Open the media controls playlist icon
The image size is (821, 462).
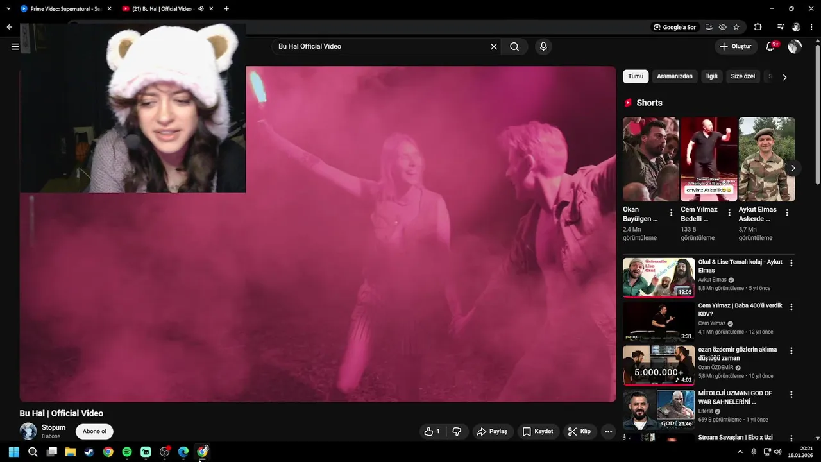coord(781,27)
